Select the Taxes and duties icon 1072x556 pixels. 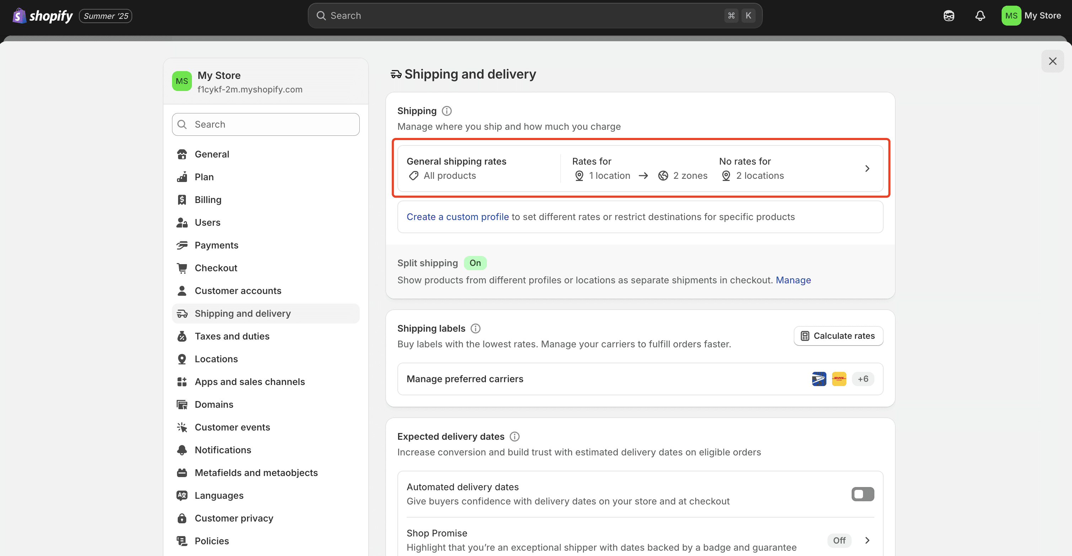coord(182,336)
